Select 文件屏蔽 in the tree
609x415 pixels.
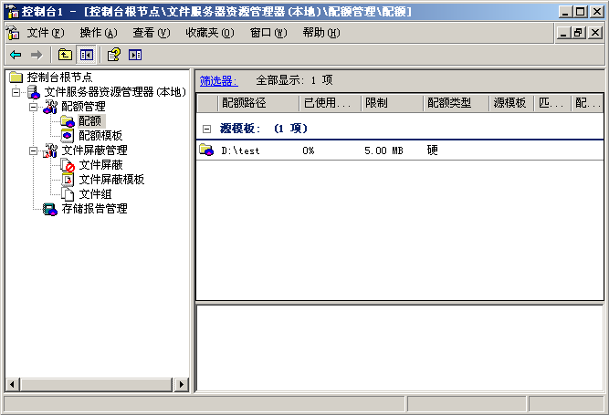(x=100, y=165)
